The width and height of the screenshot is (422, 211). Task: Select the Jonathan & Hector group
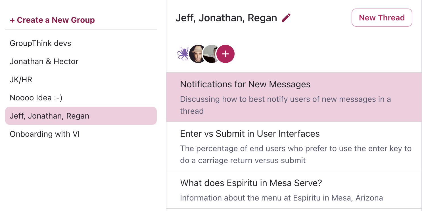(44, 62)
